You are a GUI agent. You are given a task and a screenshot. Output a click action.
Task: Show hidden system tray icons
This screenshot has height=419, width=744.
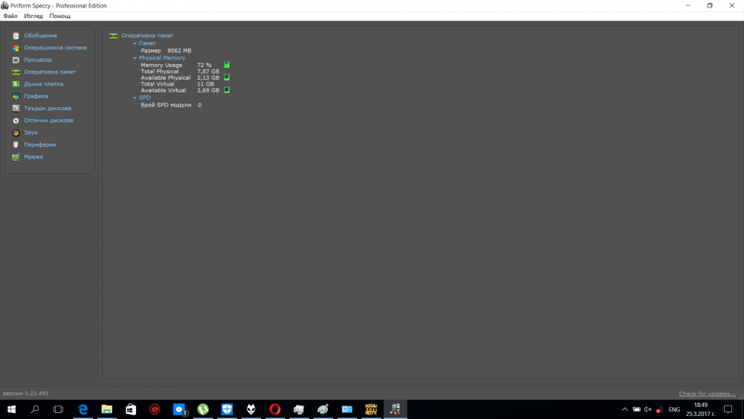pos(625,409)
